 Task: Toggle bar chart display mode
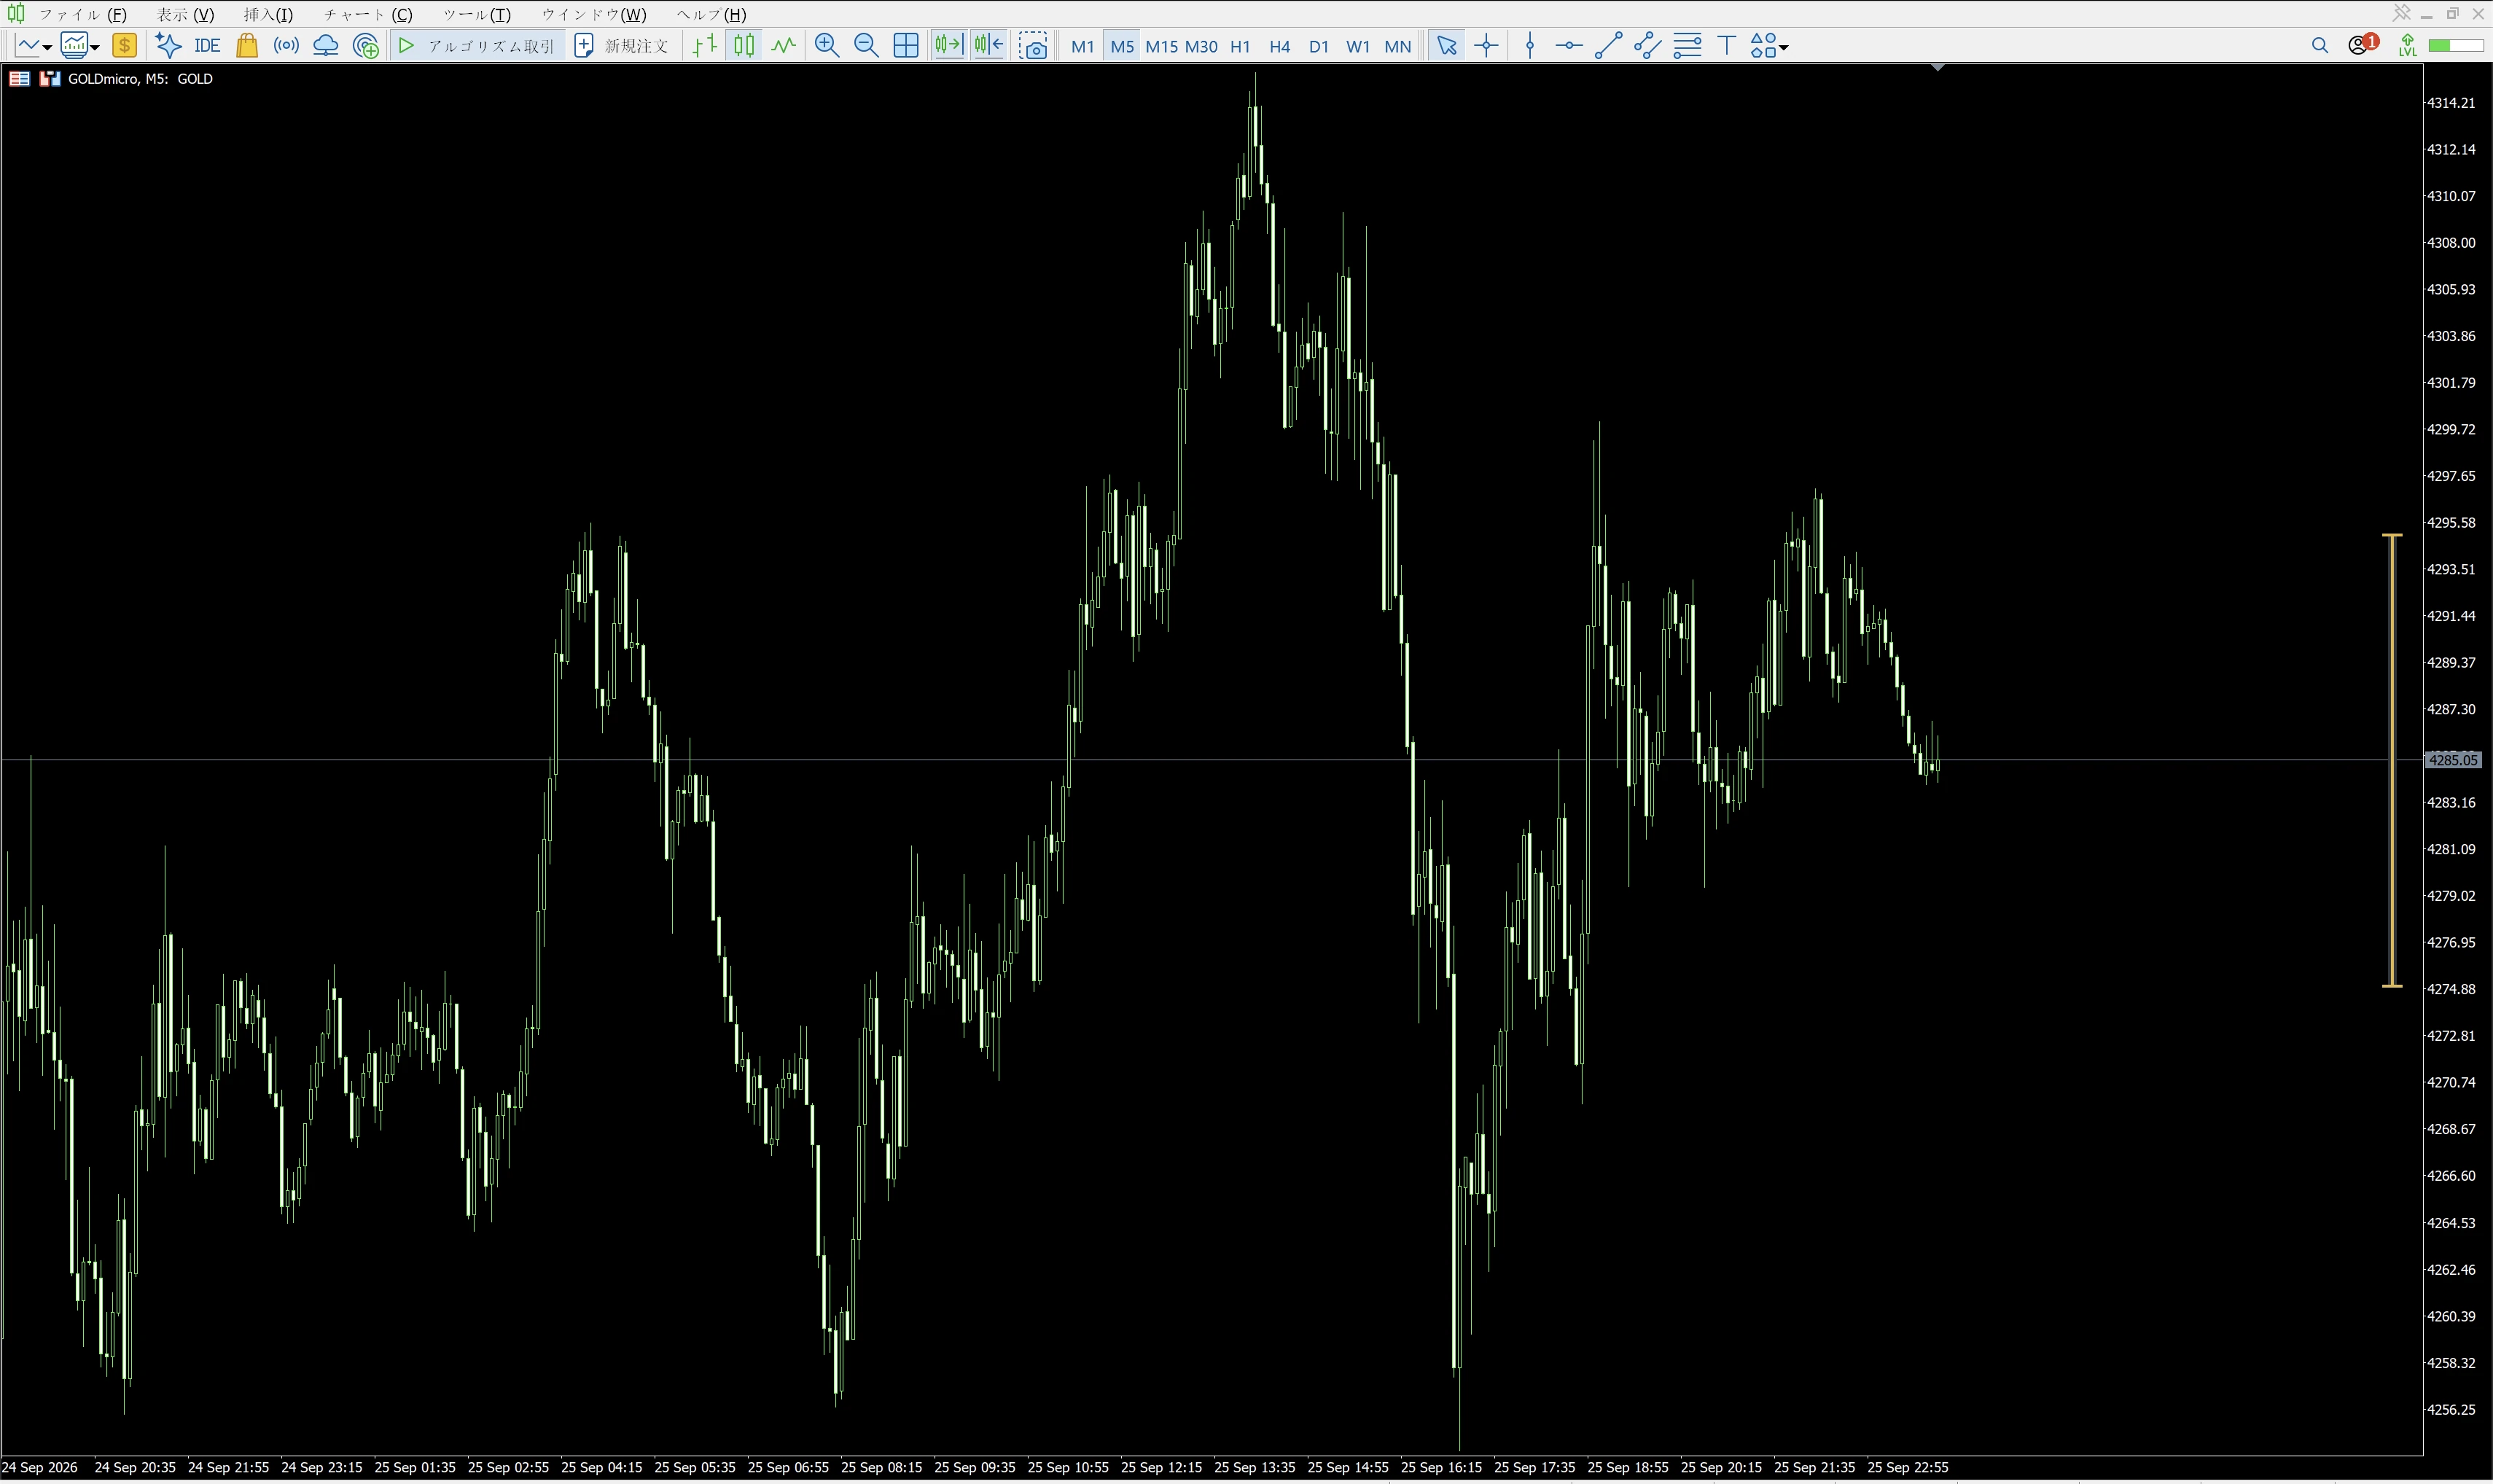click(705, 46)
